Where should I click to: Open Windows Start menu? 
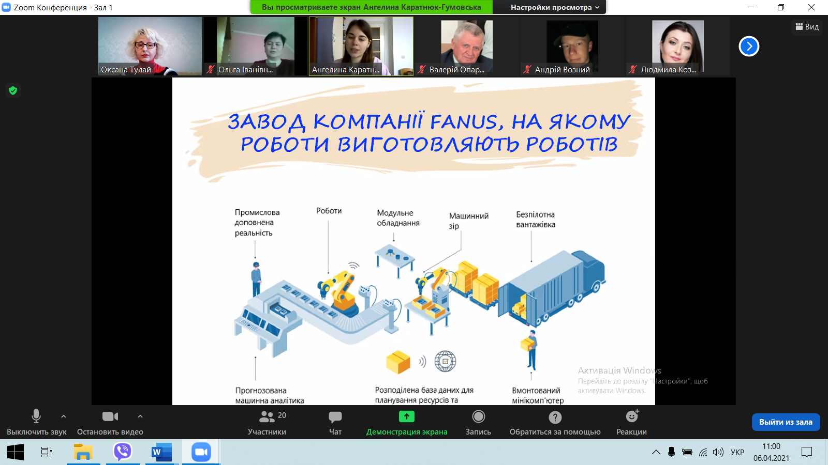16,453
